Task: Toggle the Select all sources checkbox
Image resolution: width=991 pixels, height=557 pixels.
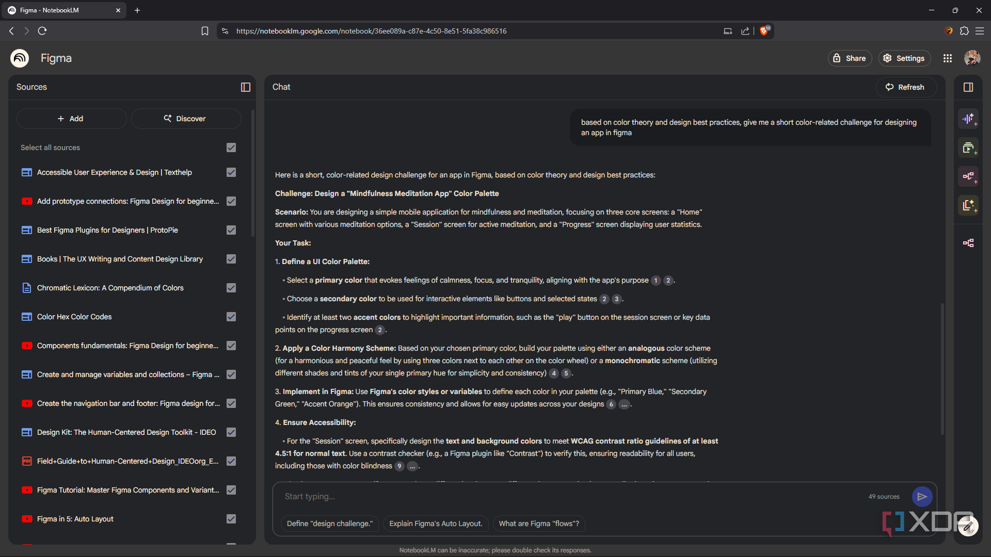Action: [x=231, y=148]
